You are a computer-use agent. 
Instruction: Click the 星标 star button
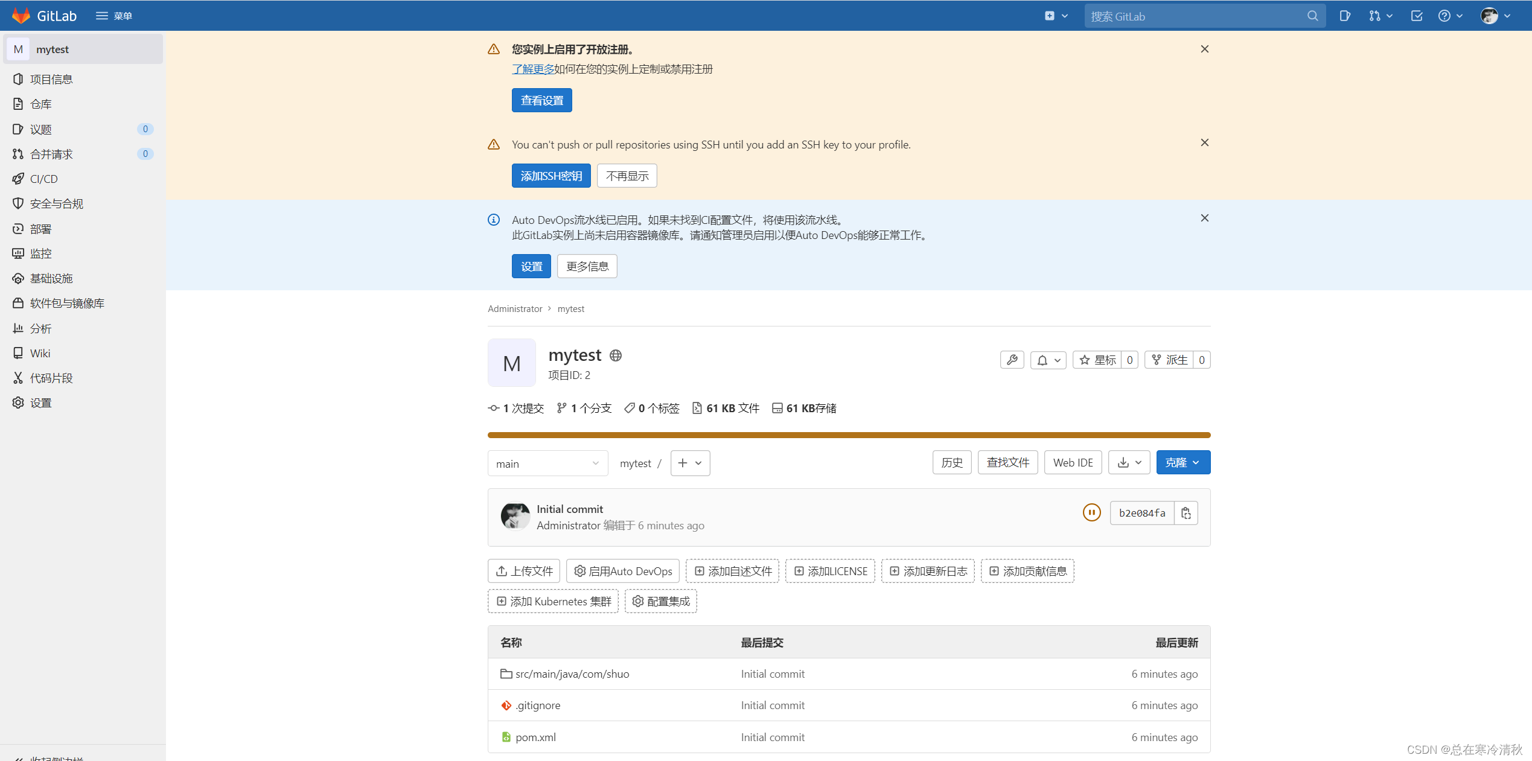[1097, 360]
